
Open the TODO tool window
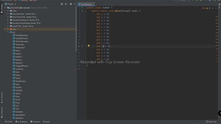(x=9, y=122)
